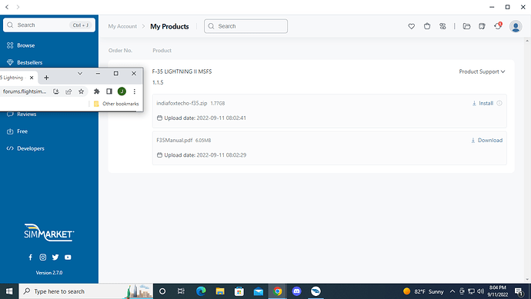Open Cortana circle on the taskbar
This screenshot has width=531, height=299.
pos(162,291)
